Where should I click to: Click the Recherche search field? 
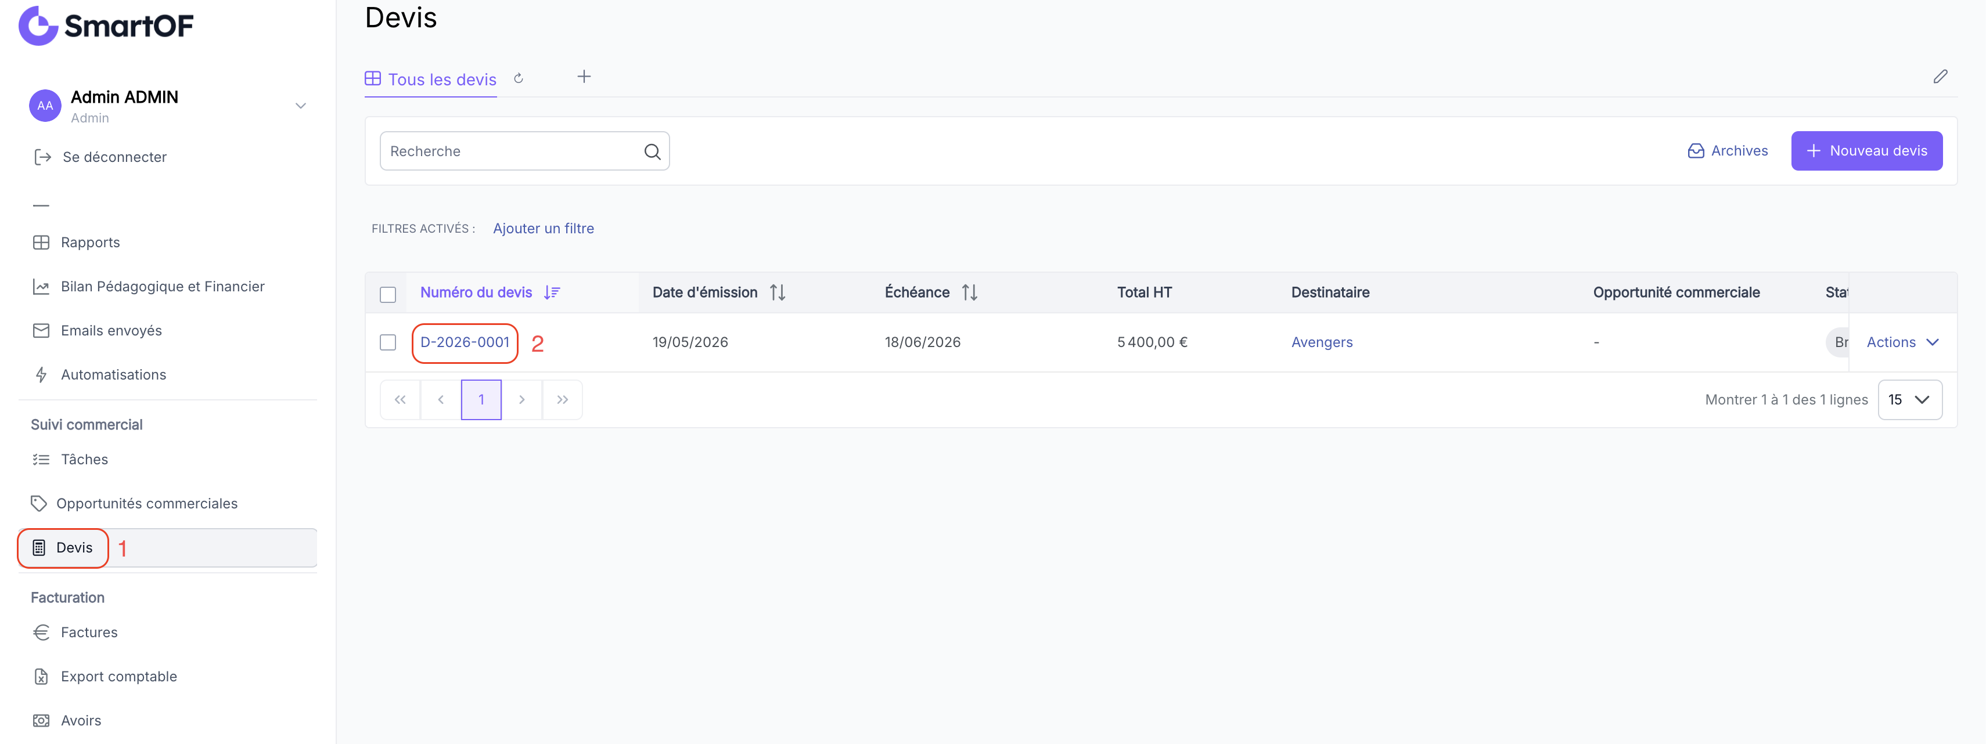pos(524,151)
